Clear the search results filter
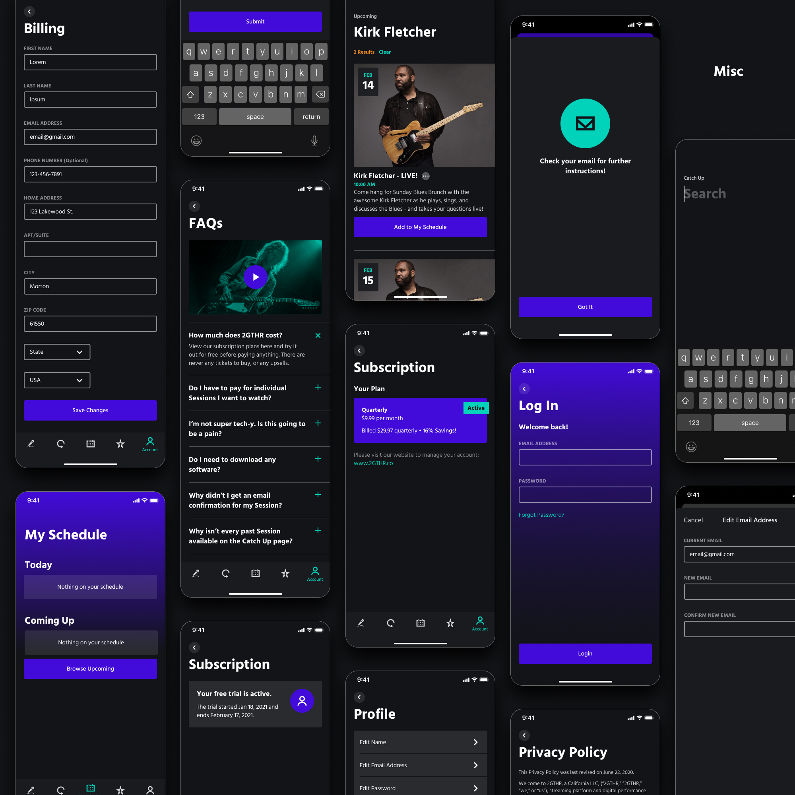The image size is (795, 795). 384,52
